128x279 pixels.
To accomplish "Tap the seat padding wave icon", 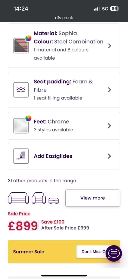I will (21, 90).
